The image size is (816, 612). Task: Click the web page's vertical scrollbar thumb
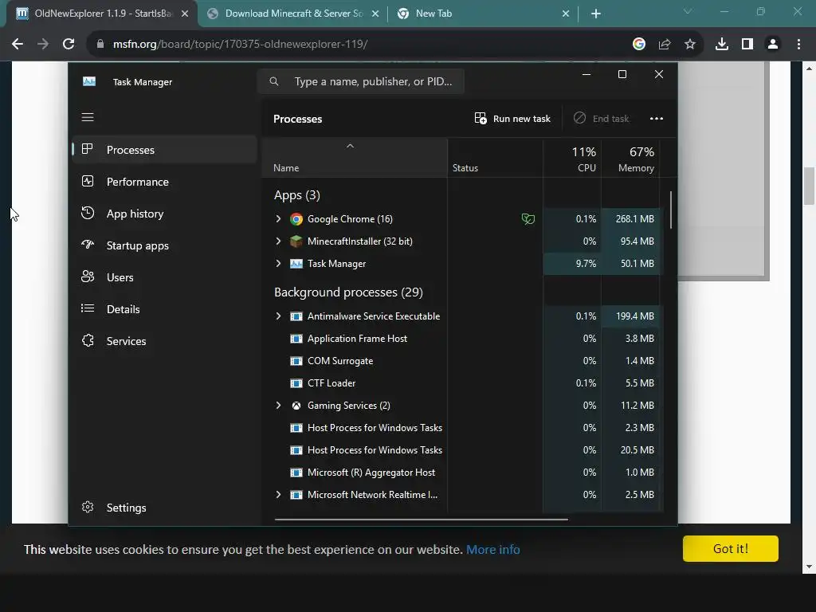click(809, 186)
